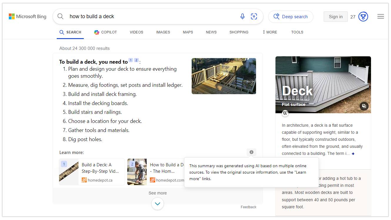This screenshot has width=391, height=220.
Task: Start a Deep search
Action: click(x=290, y=17)
